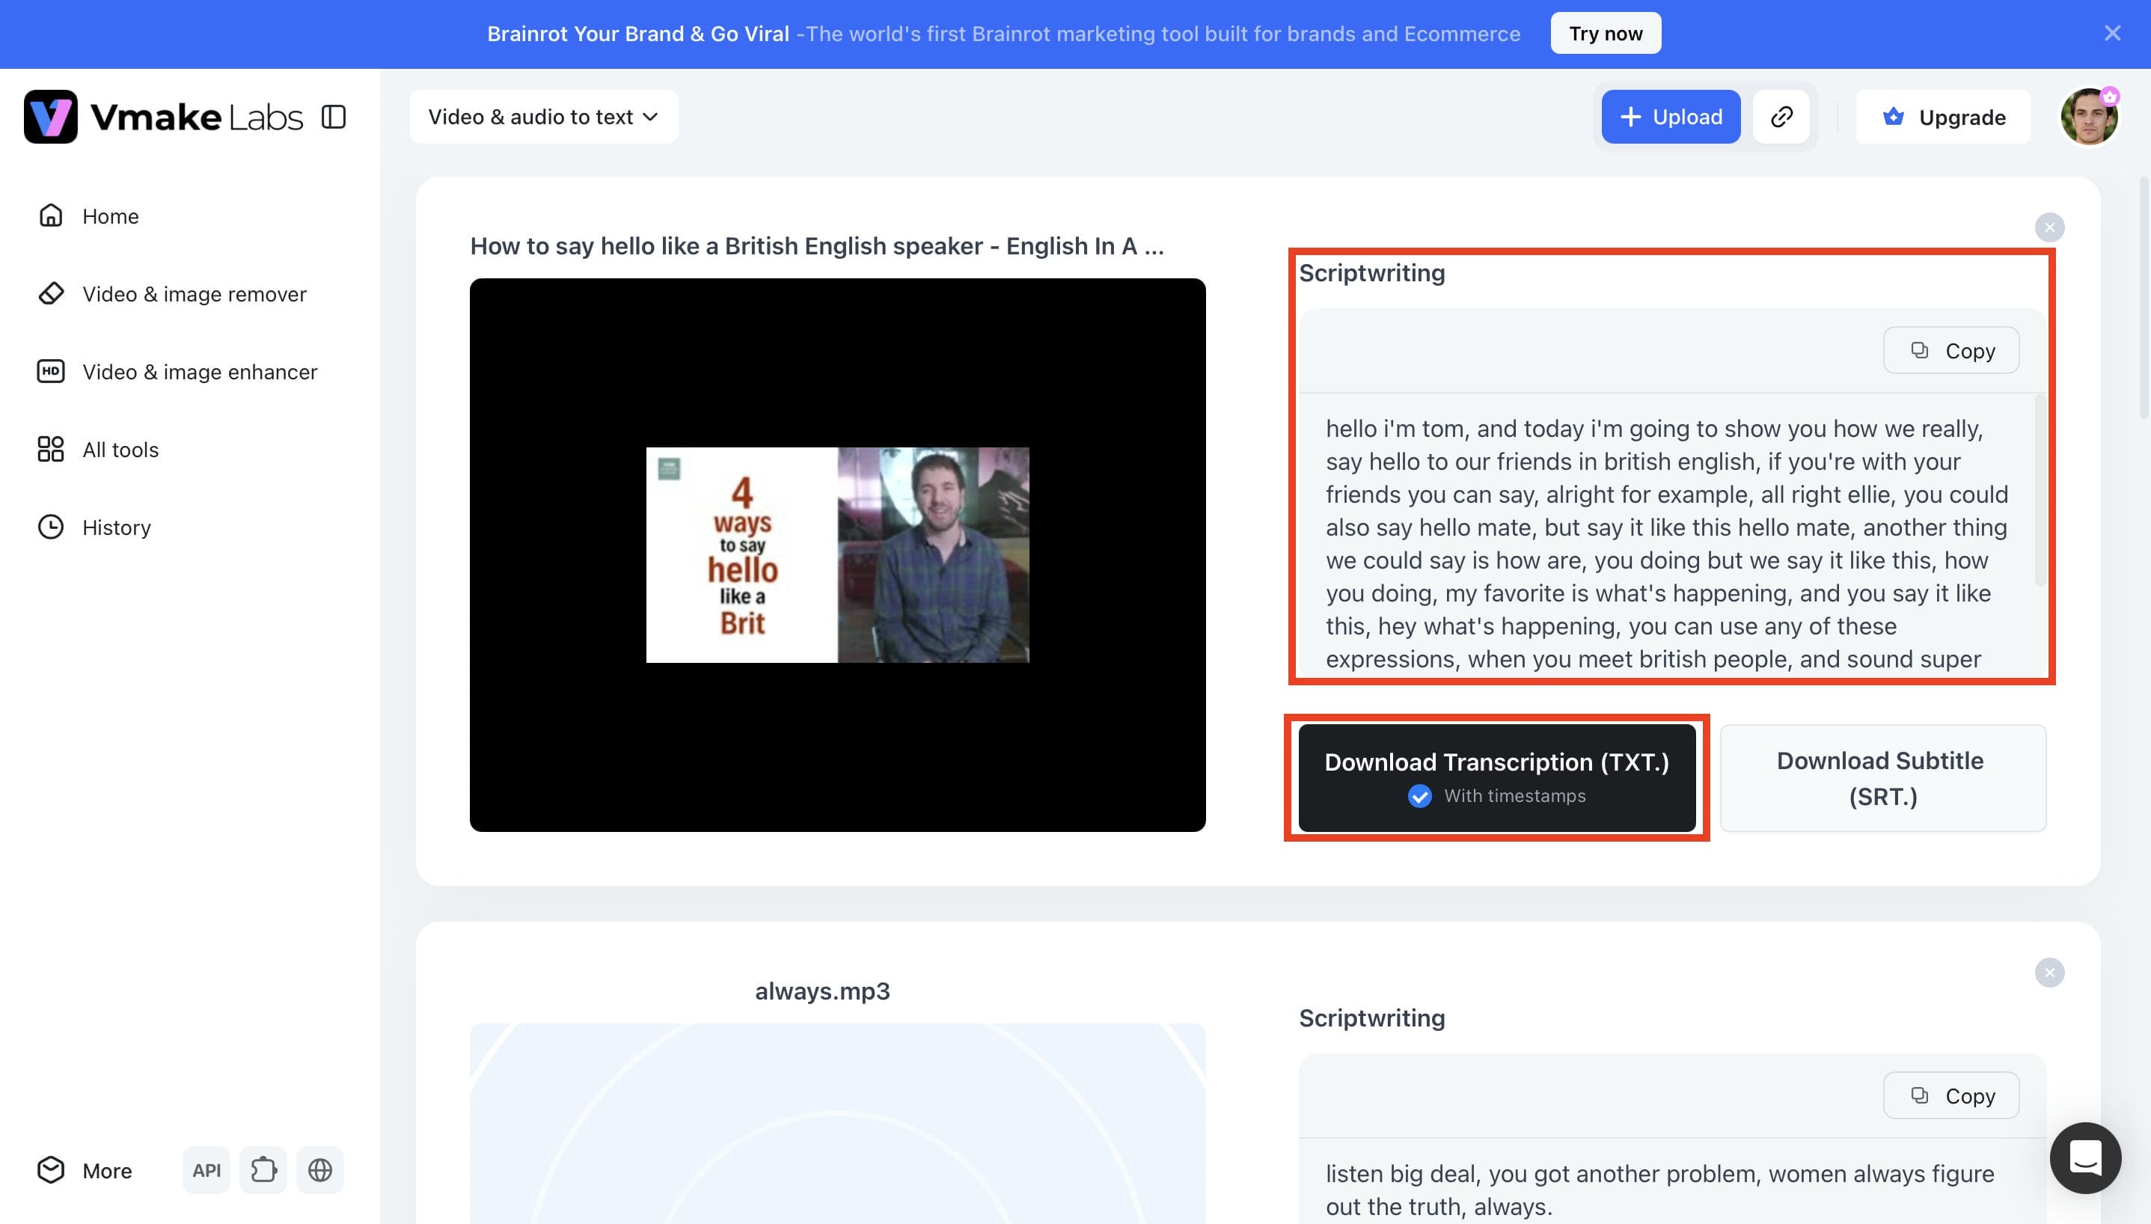Remove the British English video result card
Screen dimensions: 2151x1224
pos(2049,227)
